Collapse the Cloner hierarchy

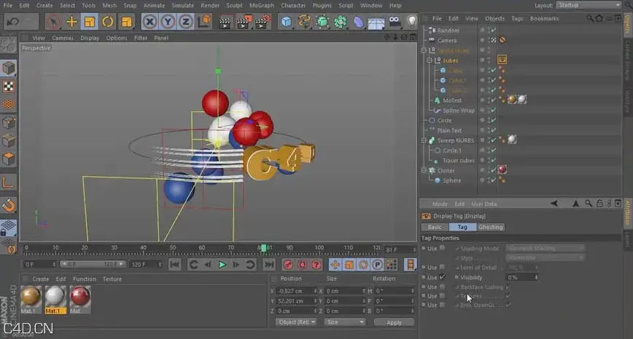point(424,170)
